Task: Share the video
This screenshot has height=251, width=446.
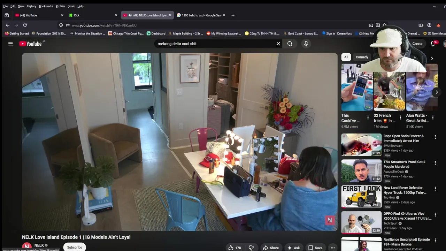Action: (271, 248)
